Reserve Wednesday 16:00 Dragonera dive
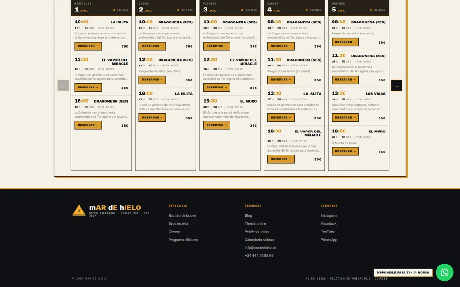Screen dimensions: 460x287 [x=88, y=125]
